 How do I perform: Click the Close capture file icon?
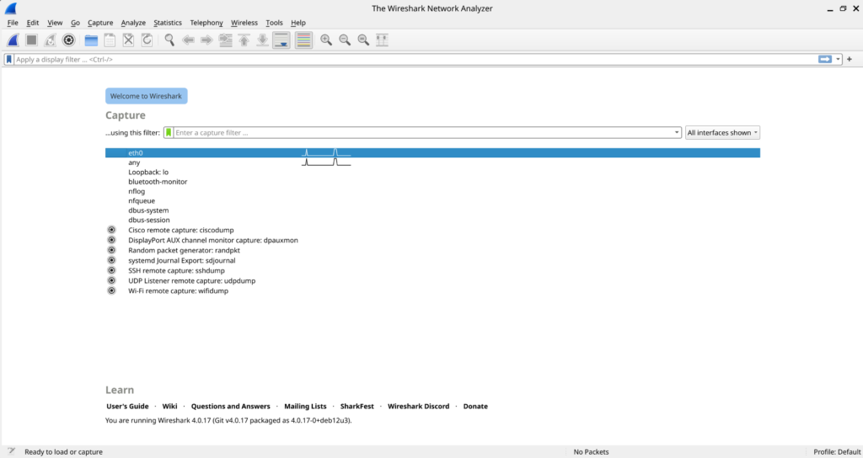click(128, 40)
